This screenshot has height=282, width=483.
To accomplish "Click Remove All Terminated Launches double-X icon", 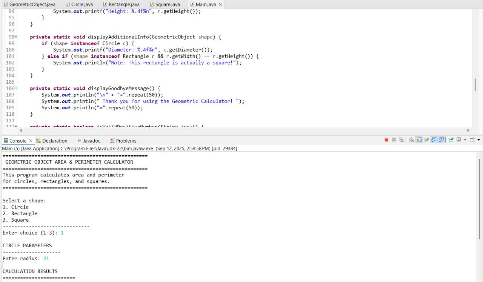I will 401,140.
